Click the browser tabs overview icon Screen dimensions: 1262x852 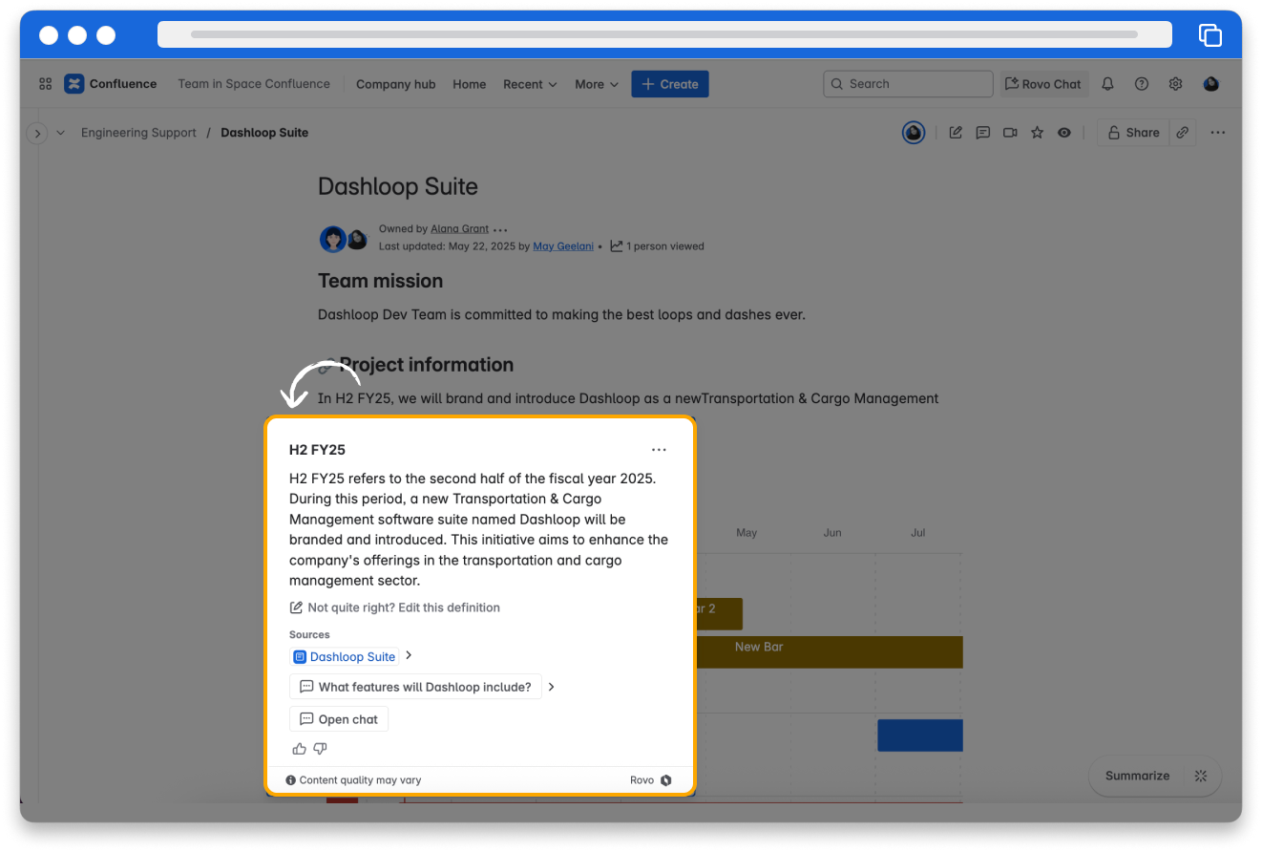pyautogui.click(x=1209, y=34)
